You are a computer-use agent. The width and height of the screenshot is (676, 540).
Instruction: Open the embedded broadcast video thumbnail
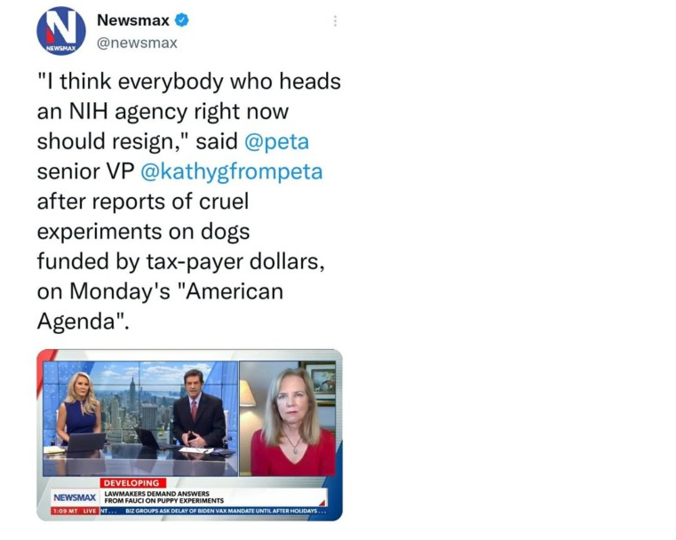(x=190, y=435)
